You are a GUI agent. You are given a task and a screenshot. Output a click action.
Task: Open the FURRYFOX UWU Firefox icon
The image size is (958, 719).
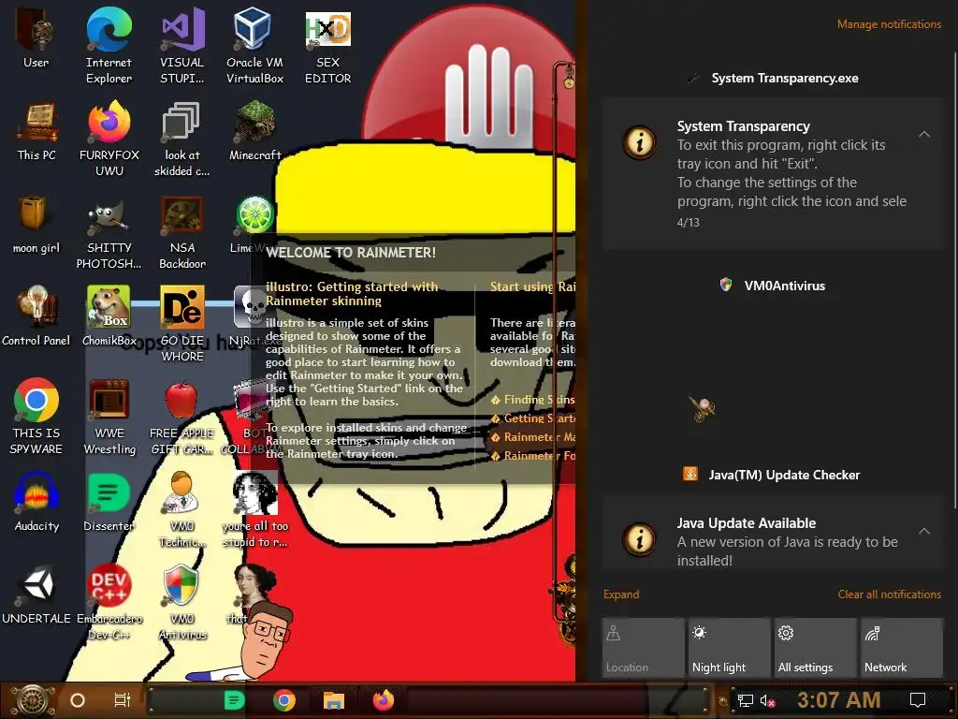tap(109, 139)
